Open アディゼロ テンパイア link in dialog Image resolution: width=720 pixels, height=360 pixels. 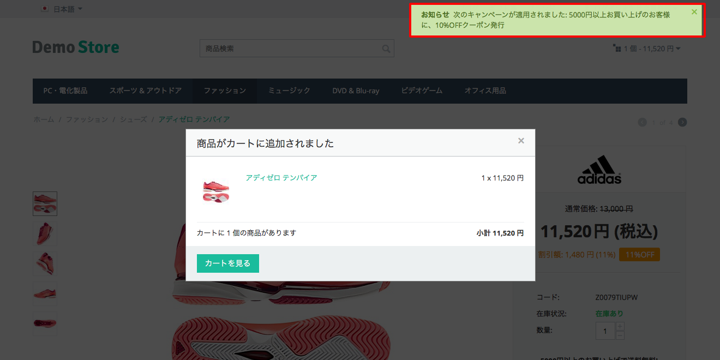[281, 178]
